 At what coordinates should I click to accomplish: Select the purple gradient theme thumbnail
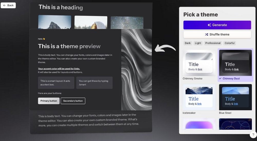[x=199, y=124]
